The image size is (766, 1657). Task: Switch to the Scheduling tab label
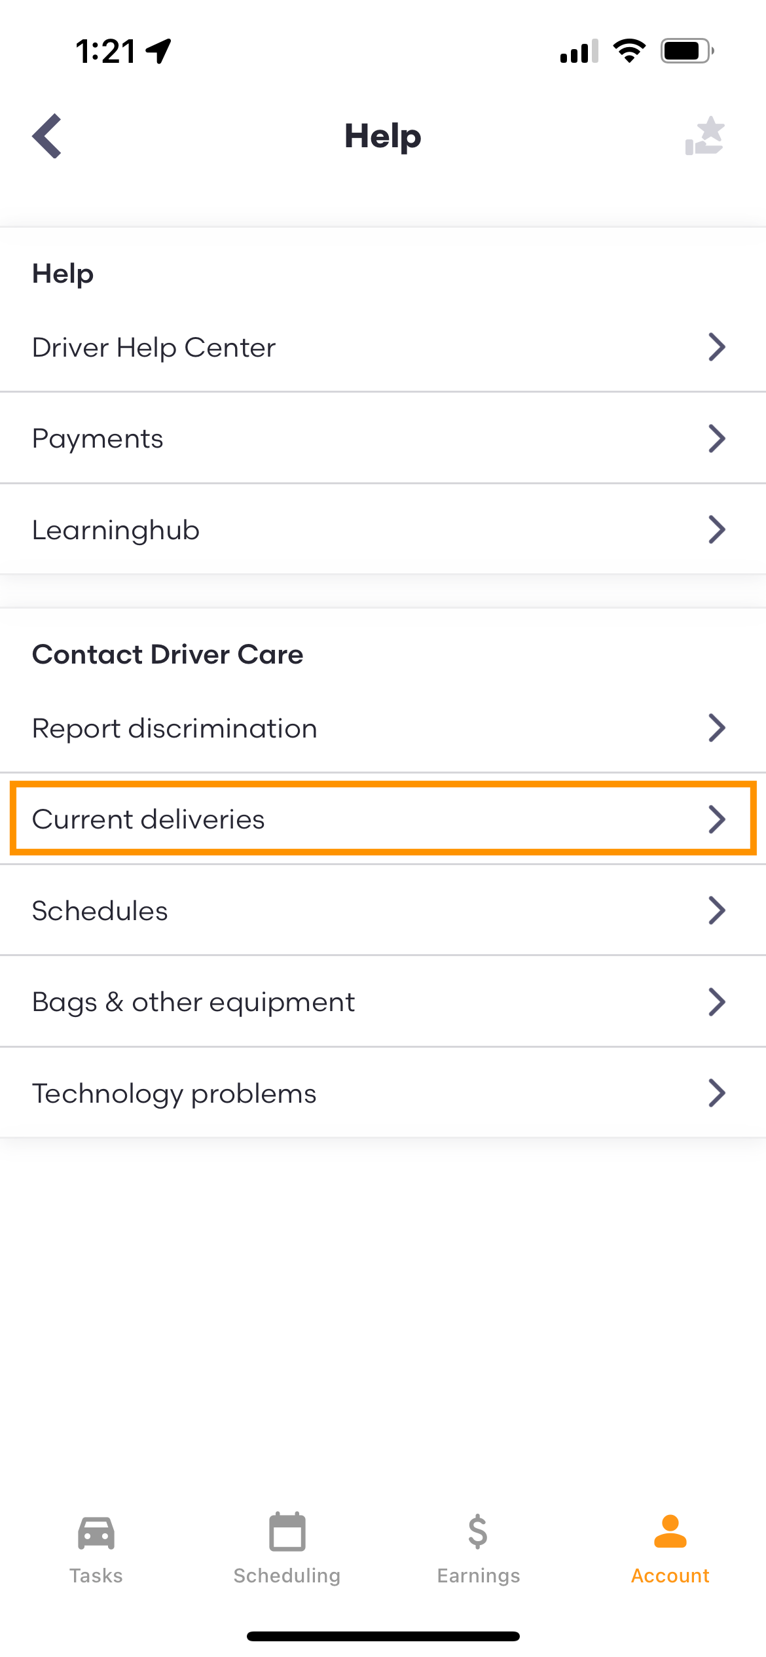[x=287, y=1576]
